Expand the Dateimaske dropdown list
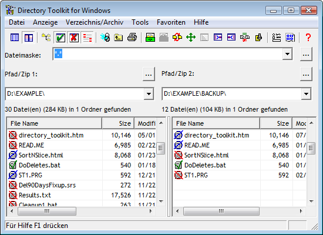323x235 pixels. tap(287, 54)
